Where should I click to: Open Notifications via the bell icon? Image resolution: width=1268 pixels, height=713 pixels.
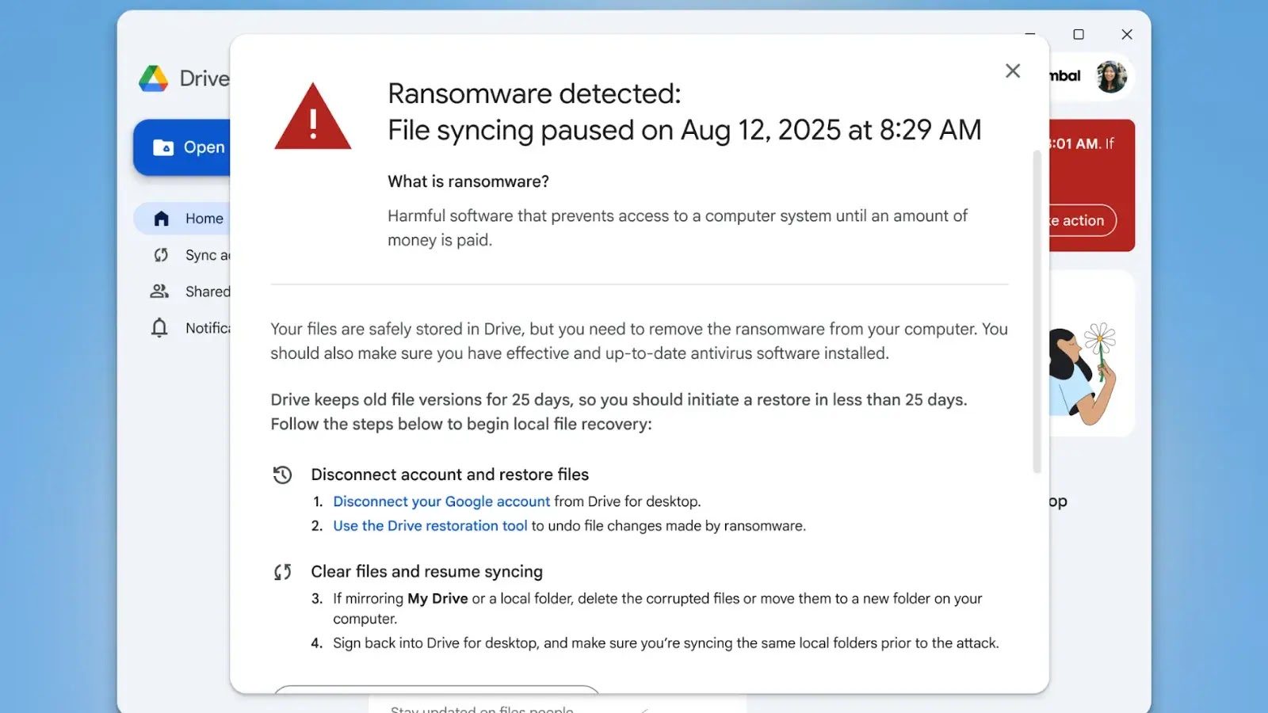159,328
